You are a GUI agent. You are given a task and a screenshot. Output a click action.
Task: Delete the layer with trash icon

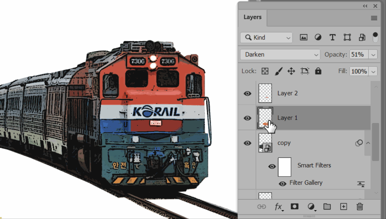click(x=360, y=206)
